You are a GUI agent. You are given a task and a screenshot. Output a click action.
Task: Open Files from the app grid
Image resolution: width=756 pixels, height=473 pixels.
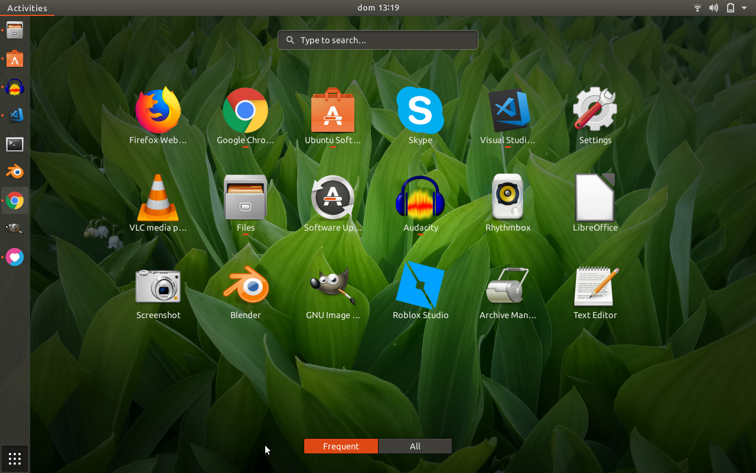pyautogui.click(x=245, y=204)
